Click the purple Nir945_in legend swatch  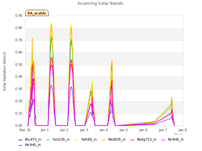click(20, 145)
